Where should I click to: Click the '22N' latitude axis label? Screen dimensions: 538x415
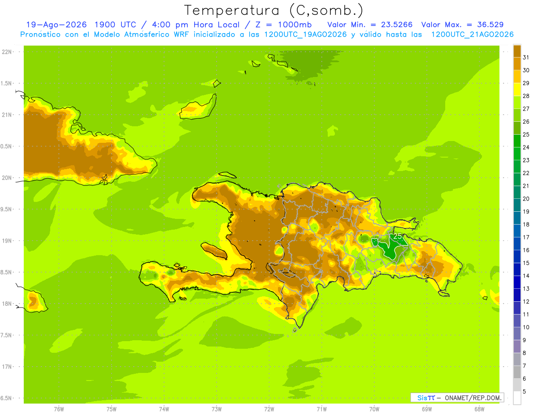pos(7,52)
